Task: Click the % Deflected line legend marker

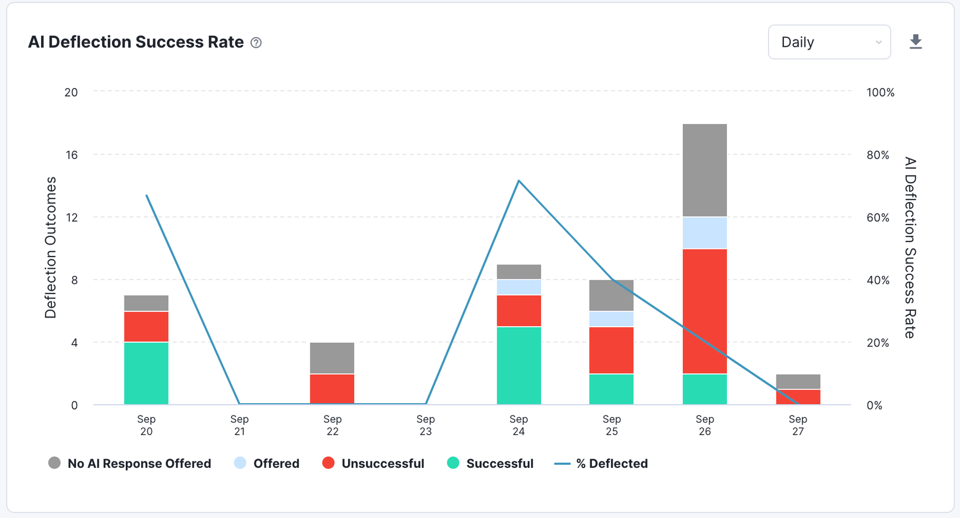Action: 563,463
